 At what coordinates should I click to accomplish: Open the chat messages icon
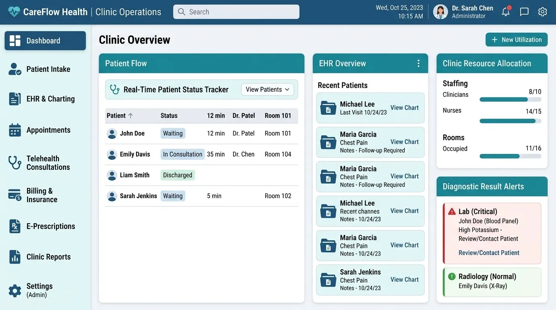(x=524, y=12)
